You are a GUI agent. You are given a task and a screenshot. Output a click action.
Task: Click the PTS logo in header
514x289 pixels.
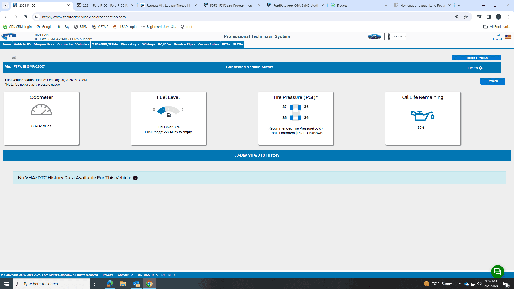[x=9, y=36]
